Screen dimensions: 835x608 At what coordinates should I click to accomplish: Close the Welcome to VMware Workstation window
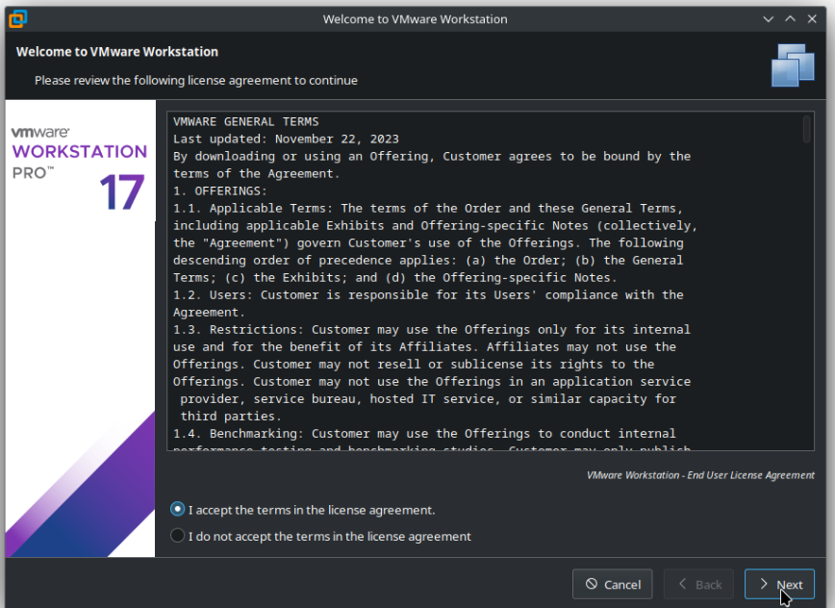(x=814, y=19)
